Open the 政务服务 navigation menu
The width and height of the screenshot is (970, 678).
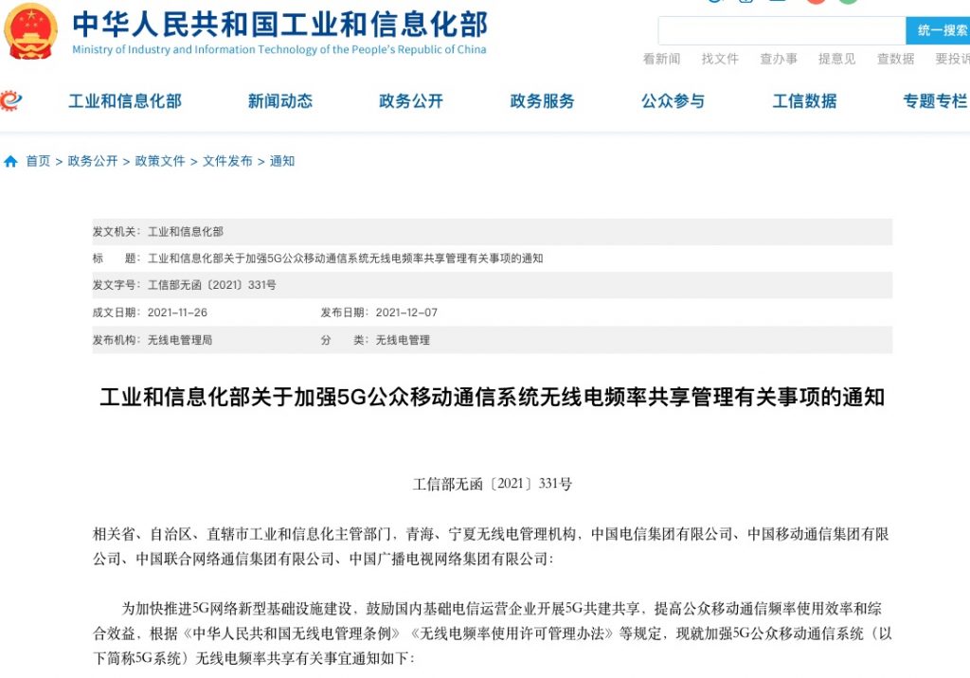coord(543,100)
